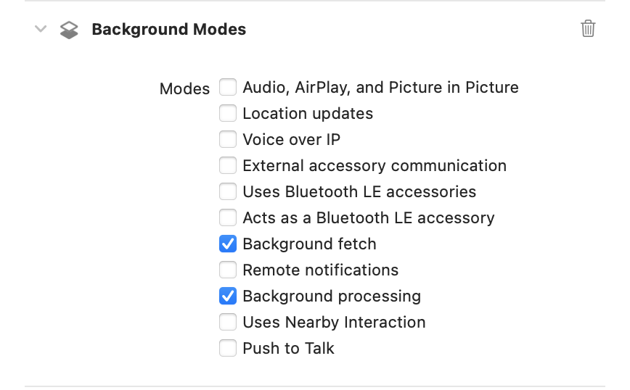Enable Uses Nearby Interaction checkbox
The width and height of the screenshot is (630, 390).
coord(228,323)
